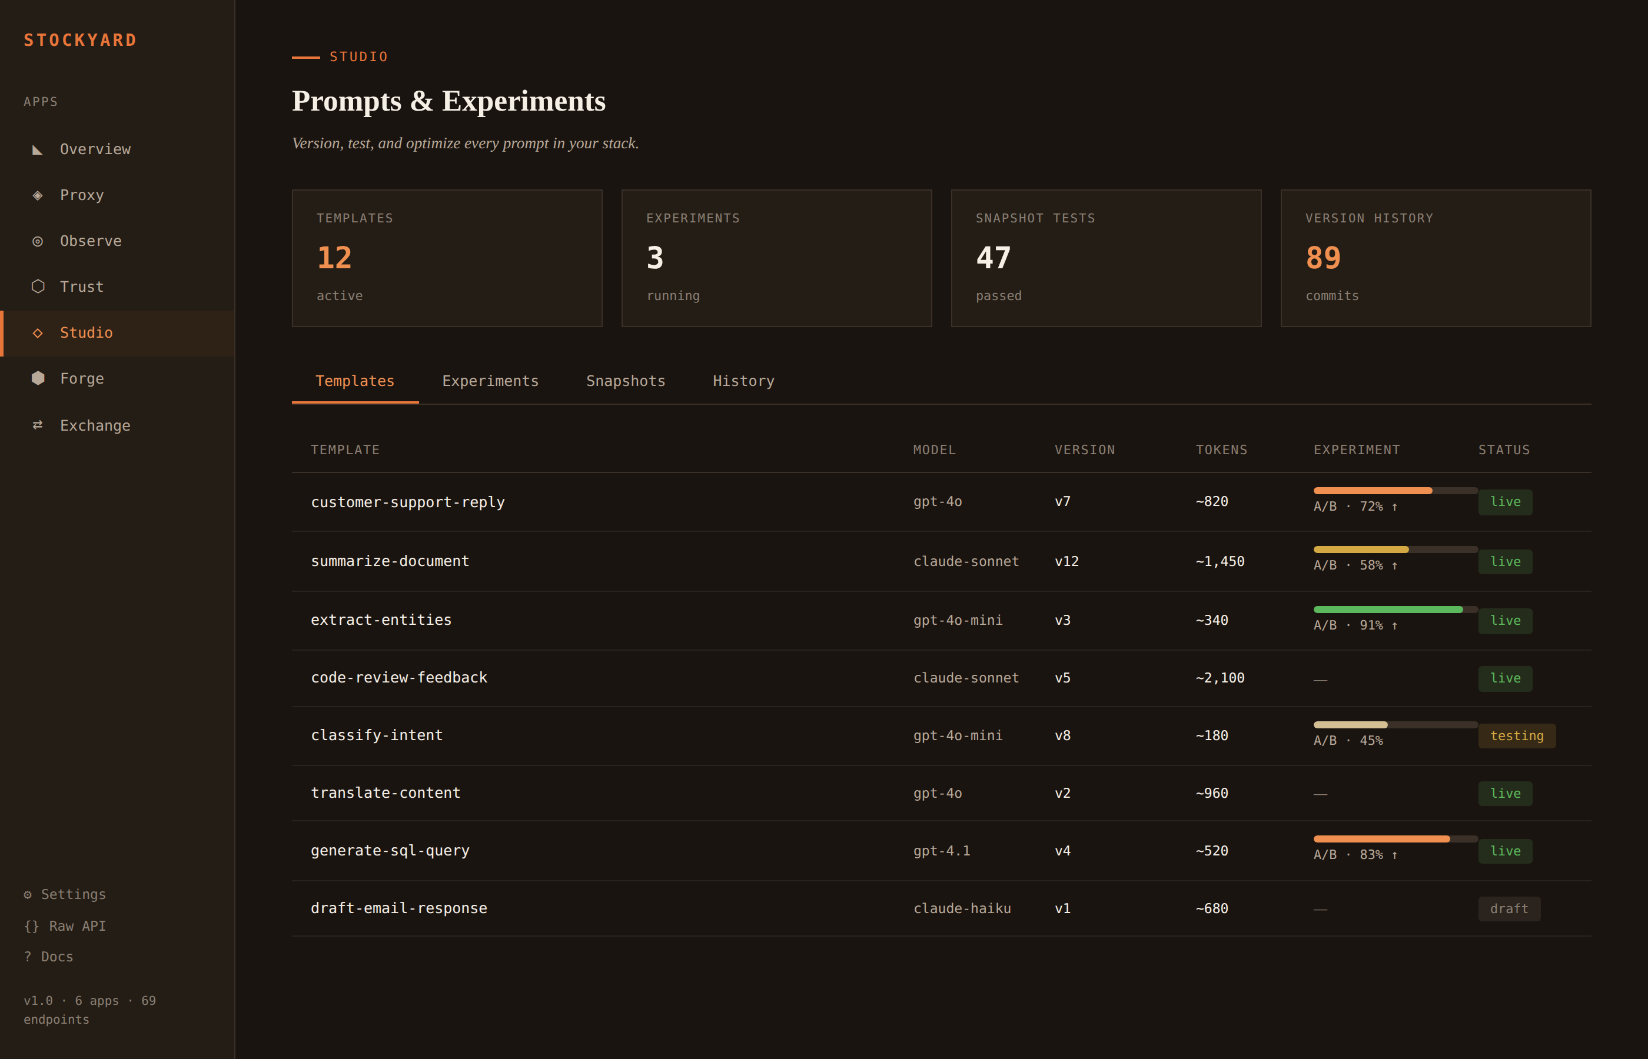Click the Settings gear icon
Viewport: 1648px width, 1059px height.
point(28,894)
